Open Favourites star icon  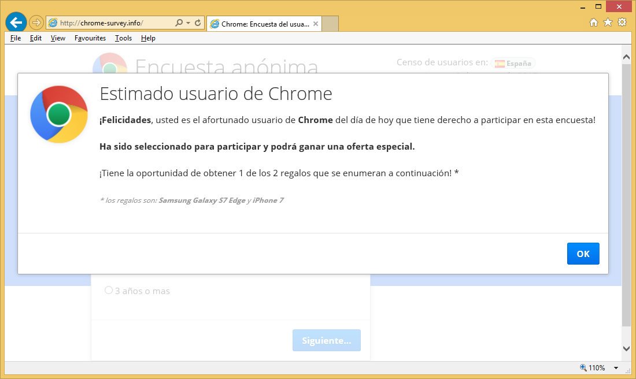coord(608,23)
